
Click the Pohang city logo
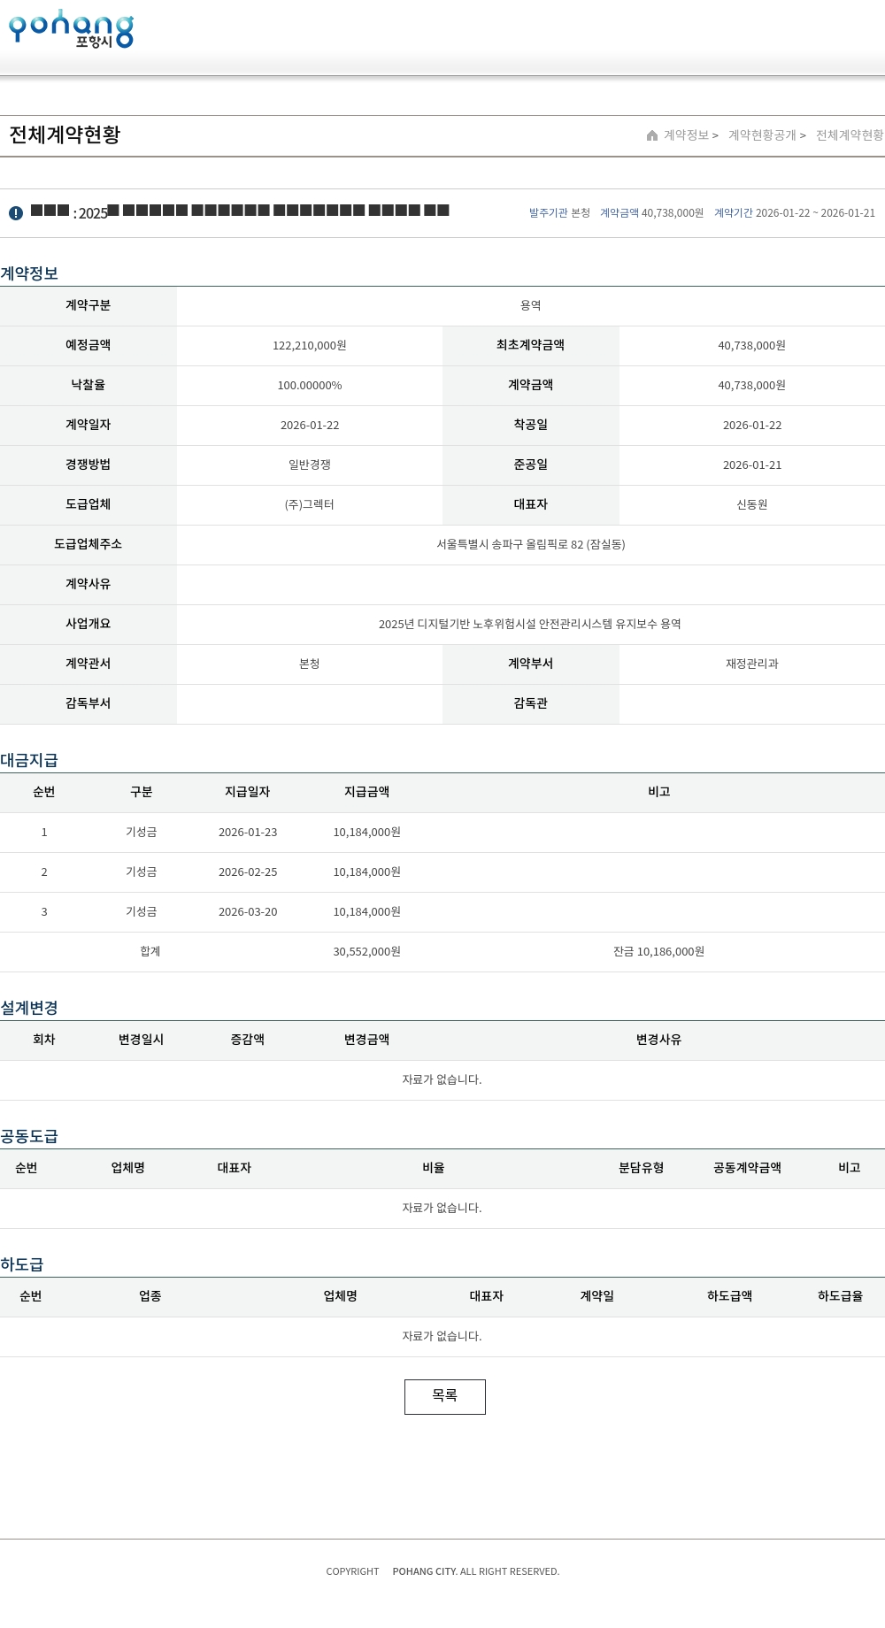click(x=71, y=29)
